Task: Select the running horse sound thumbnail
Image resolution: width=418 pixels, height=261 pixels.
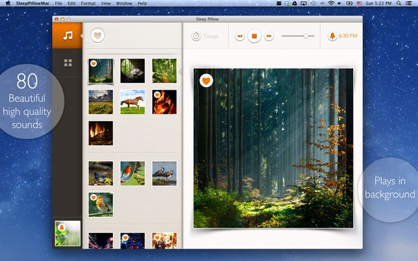Action: pyautogui.click(x=133, y=102)
